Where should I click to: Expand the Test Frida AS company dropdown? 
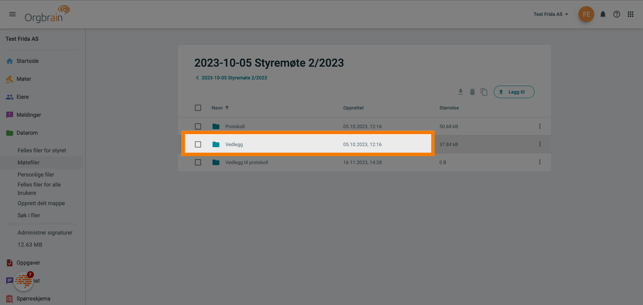(551, 14)
